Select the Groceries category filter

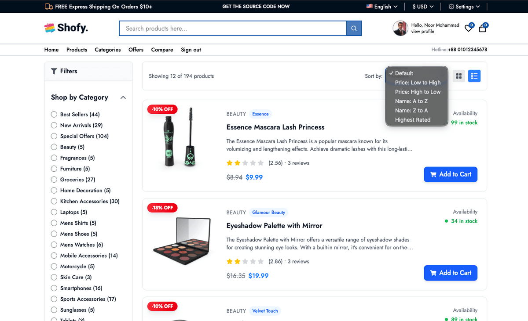pos(54,180)
